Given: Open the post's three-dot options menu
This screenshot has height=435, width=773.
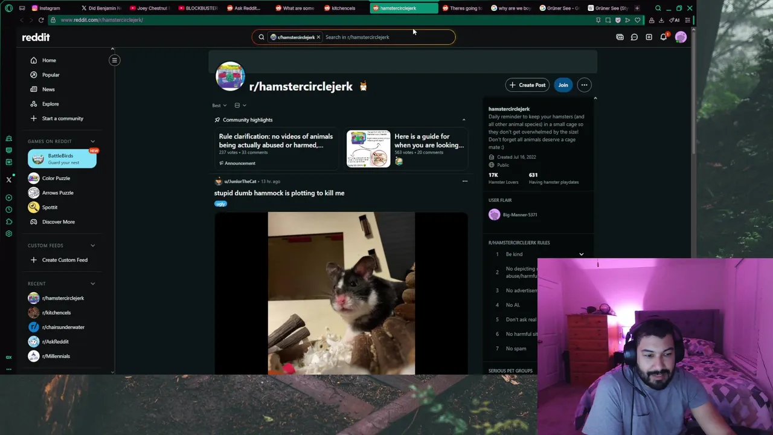Looking at the screenshot, I should 464,181.
